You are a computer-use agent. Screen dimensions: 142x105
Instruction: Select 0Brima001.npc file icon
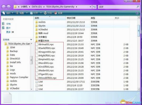37,44
